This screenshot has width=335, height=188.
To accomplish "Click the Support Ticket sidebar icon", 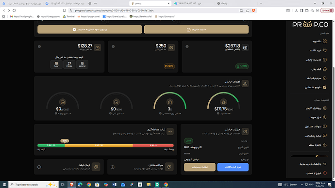I will click(325, 136).
